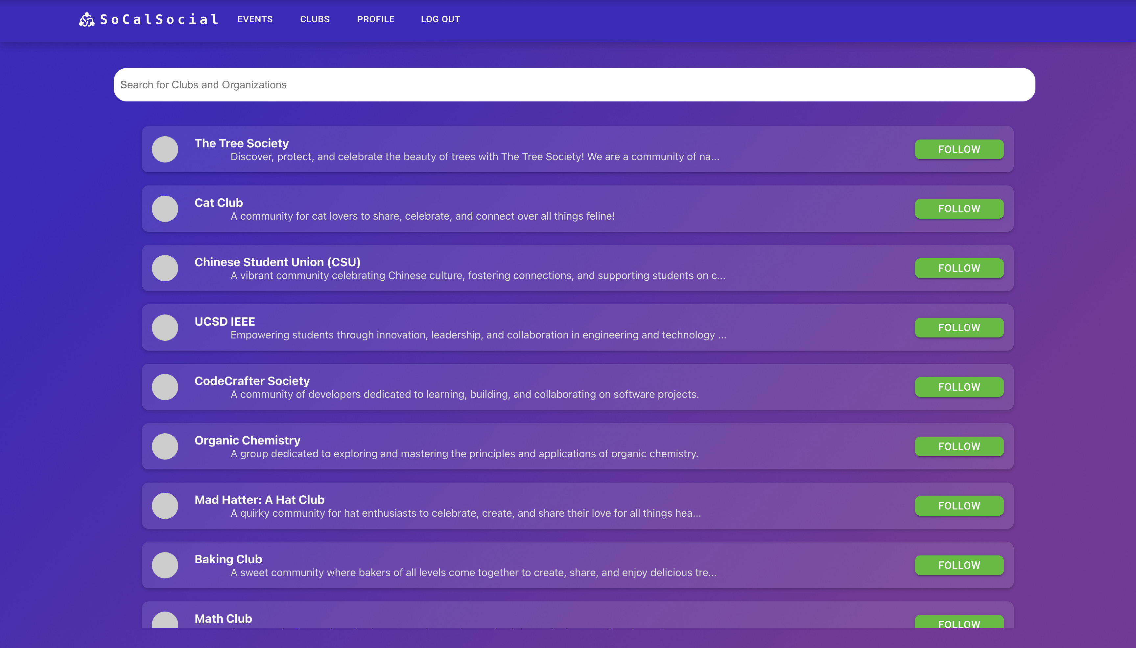
Task: Follow the Mad Hatter hat club
Action: tap(958, 506)
